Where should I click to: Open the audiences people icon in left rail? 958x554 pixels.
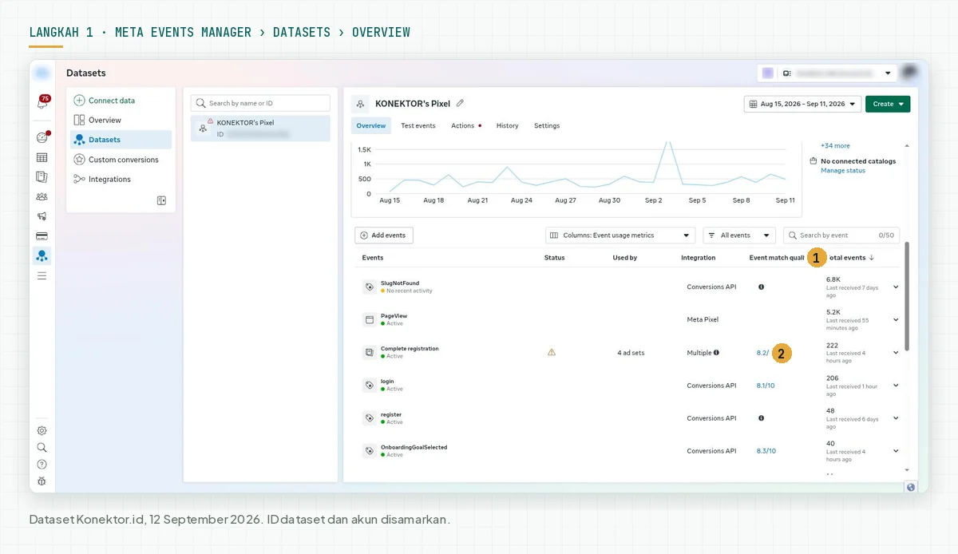(42, 196)
